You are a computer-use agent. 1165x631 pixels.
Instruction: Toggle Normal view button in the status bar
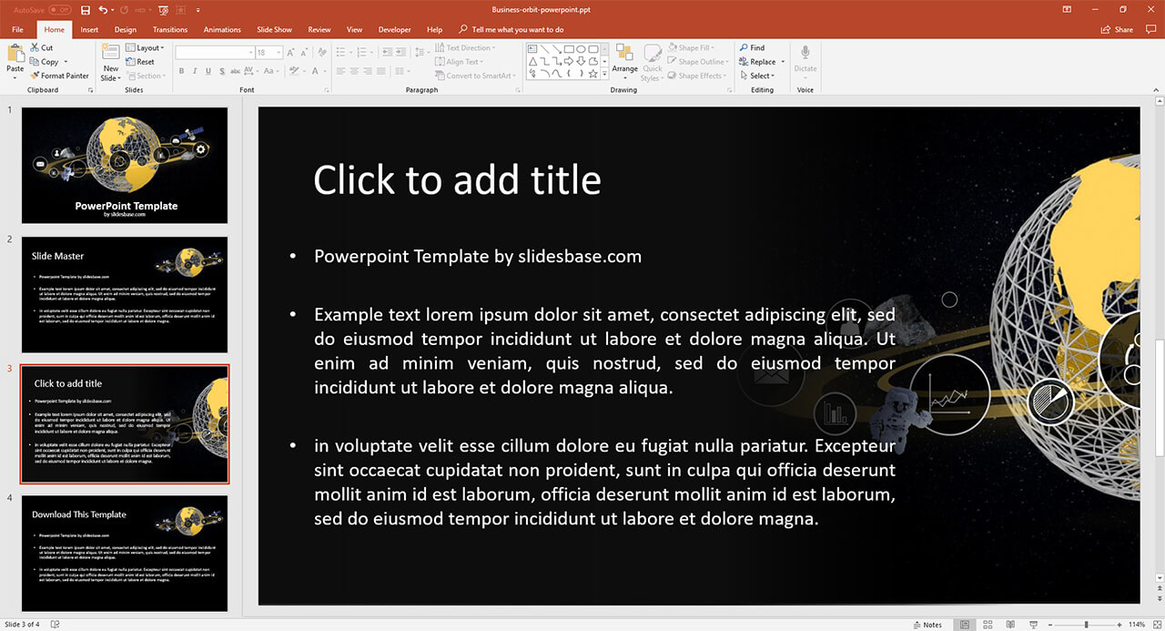click(965, 625)
